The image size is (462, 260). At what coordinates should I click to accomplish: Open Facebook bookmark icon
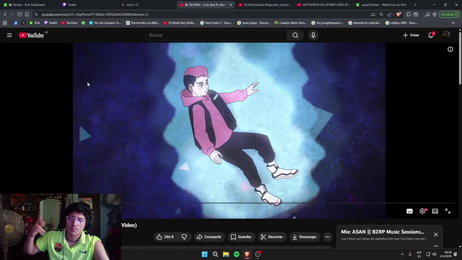click(x=16, y=23)
